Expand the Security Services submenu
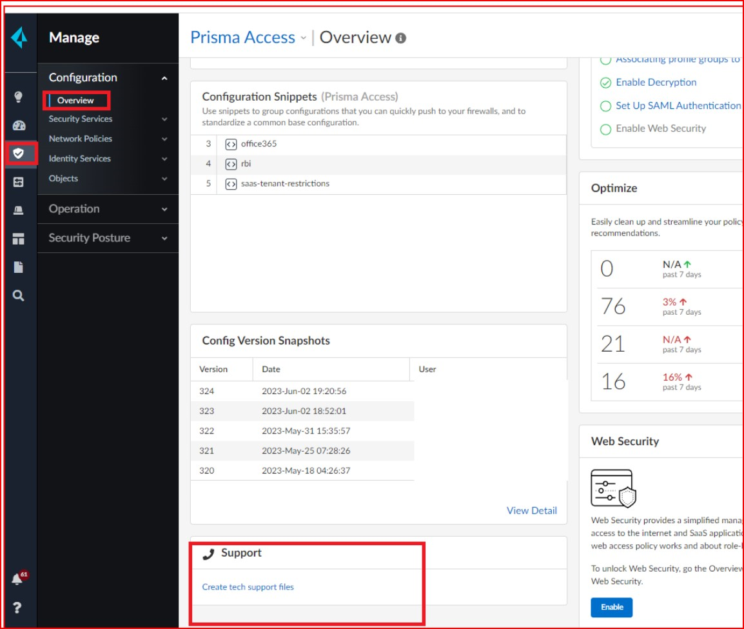This screenshot has height=629, width=744. pos(164,119)
